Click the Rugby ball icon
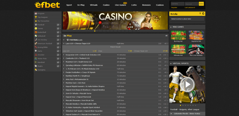The image size is (239, 116). 36,66
